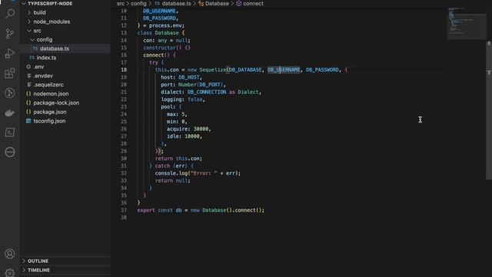Open the Source Control view
Image resolution: width=492 pixels, height=277 pixels.
point(10,34)
